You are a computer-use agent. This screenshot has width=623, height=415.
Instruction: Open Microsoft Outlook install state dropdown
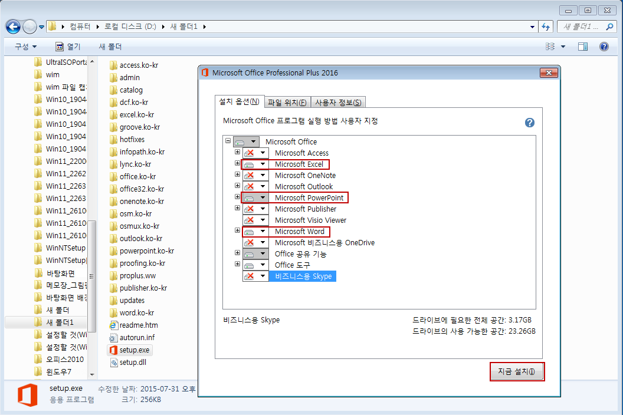pos(256,186)
